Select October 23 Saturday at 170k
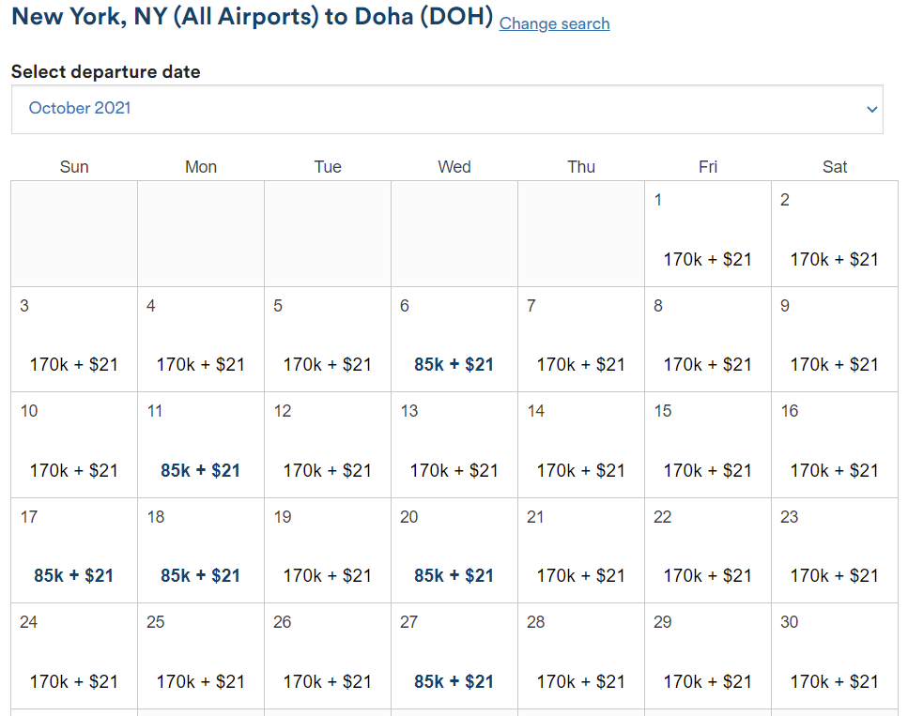 834,549
